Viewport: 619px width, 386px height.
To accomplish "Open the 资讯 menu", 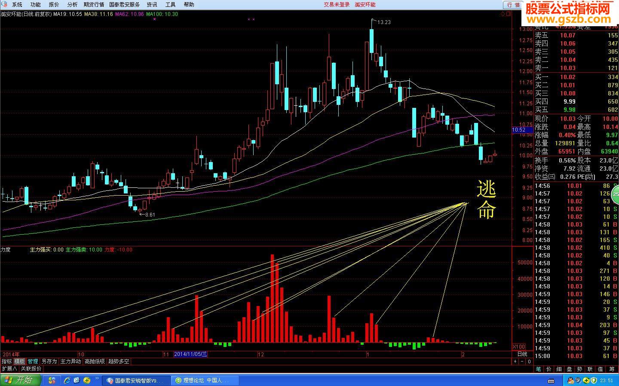I will pos(152,4).
